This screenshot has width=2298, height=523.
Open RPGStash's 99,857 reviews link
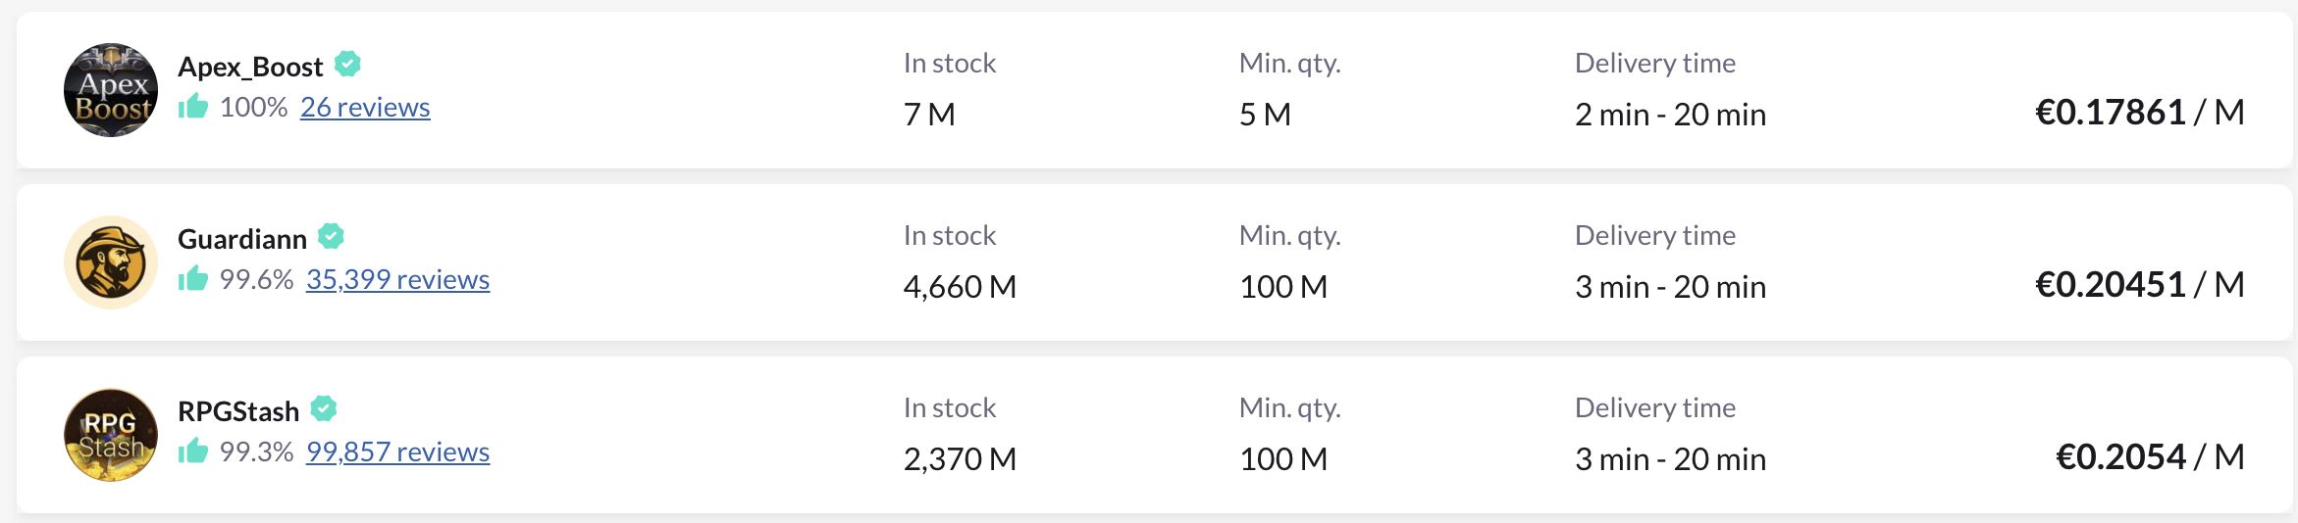pyautogui.click(x=397, y=452)
